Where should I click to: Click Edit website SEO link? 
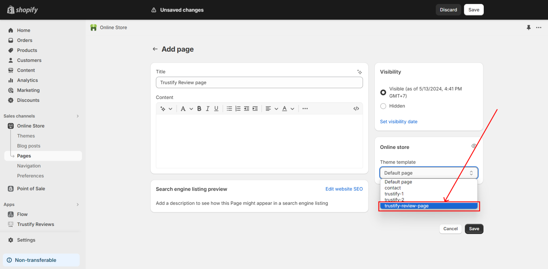tap(344, 189)
